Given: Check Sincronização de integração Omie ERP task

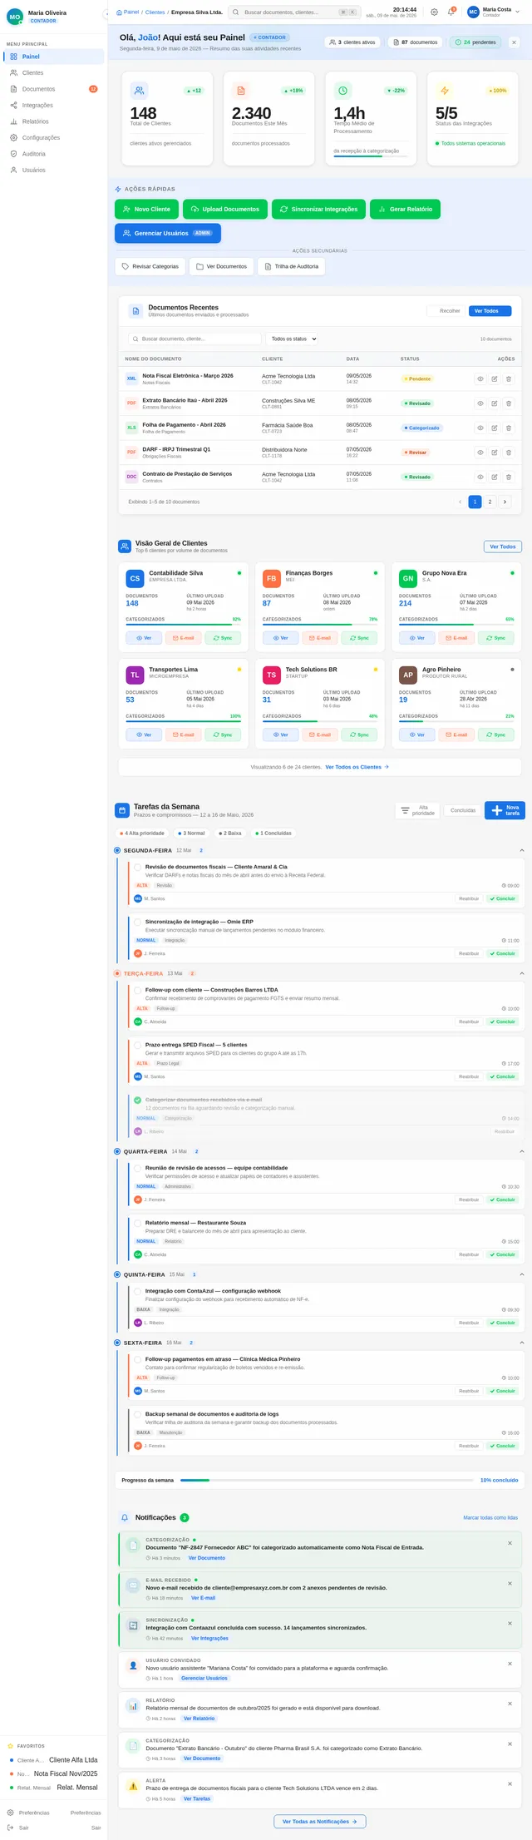Looking at the screenshot, I should point(138,922).
